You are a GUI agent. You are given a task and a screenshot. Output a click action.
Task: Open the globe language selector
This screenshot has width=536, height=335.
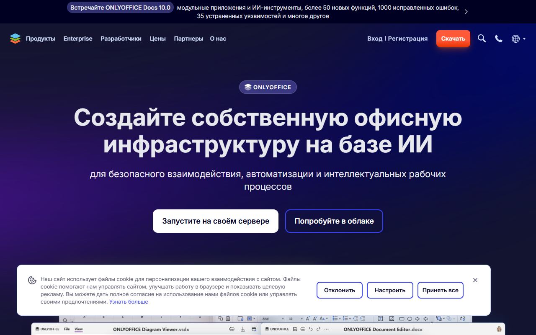point(518,39)
